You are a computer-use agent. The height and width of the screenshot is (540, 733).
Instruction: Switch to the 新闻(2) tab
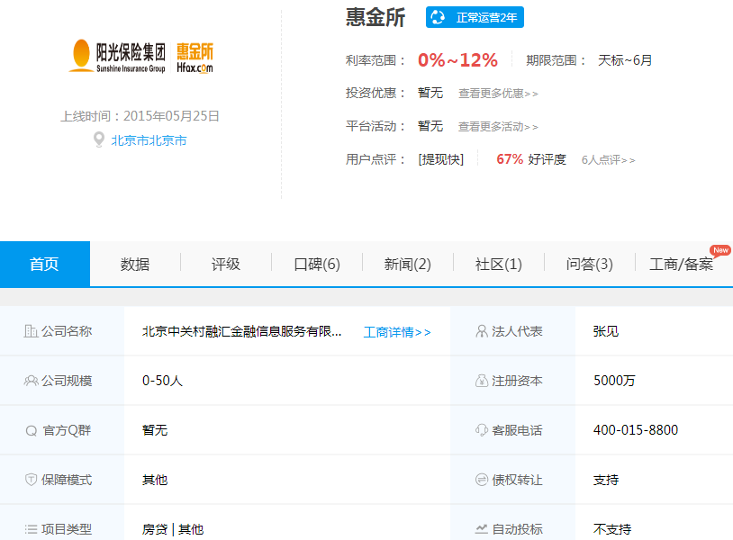(408, 264)
